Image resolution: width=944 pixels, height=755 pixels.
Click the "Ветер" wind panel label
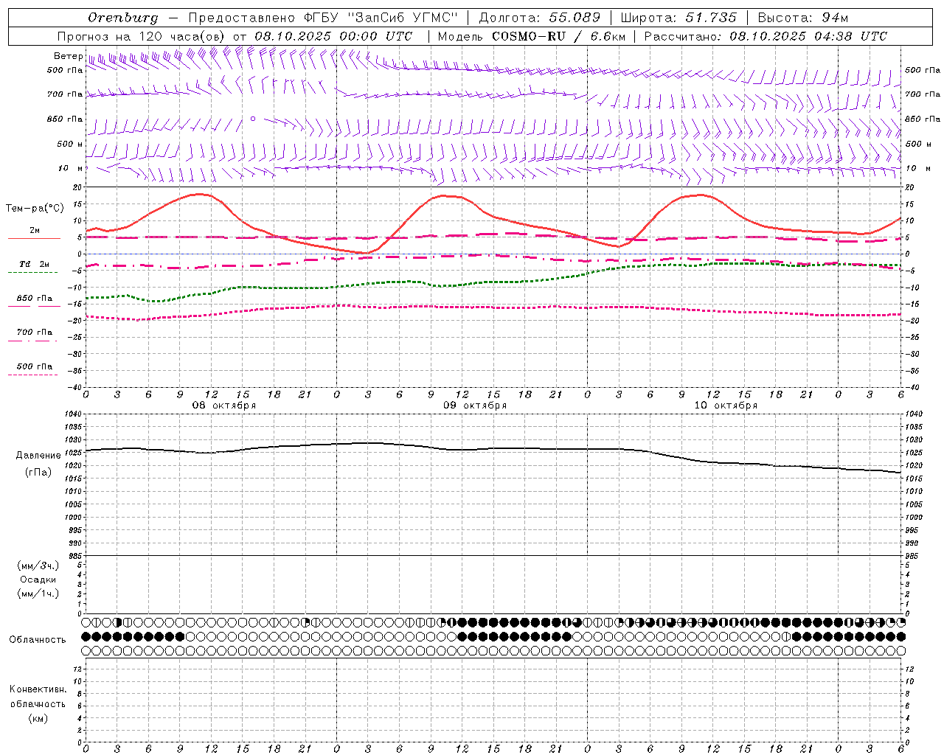68,56
